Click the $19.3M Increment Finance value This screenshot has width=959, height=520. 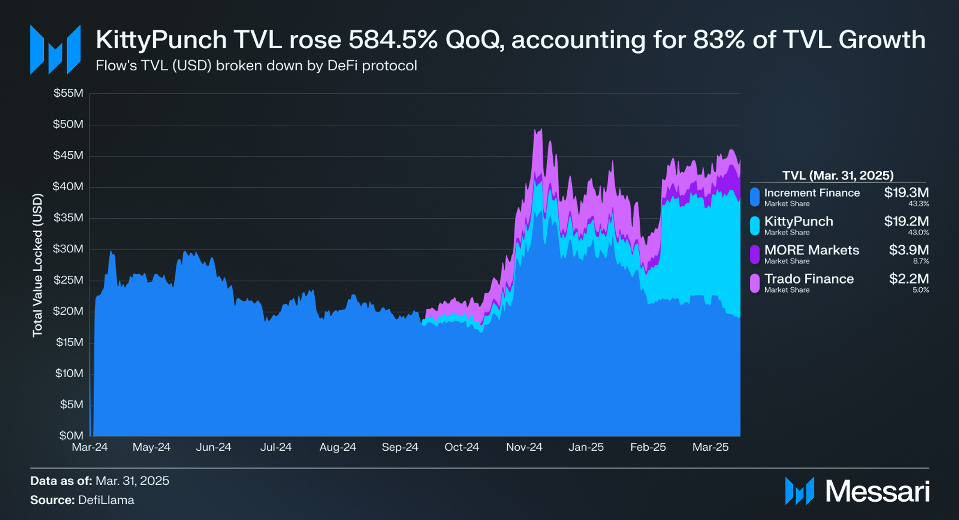tap(906, 193)
